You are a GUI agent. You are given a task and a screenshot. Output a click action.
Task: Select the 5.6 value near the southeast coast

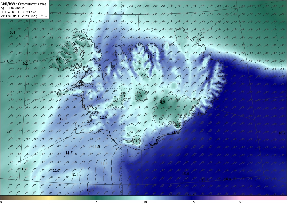point(178,125)
